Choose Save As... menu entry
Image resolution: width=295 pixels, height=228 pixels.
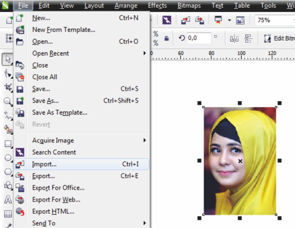[81, 100]
